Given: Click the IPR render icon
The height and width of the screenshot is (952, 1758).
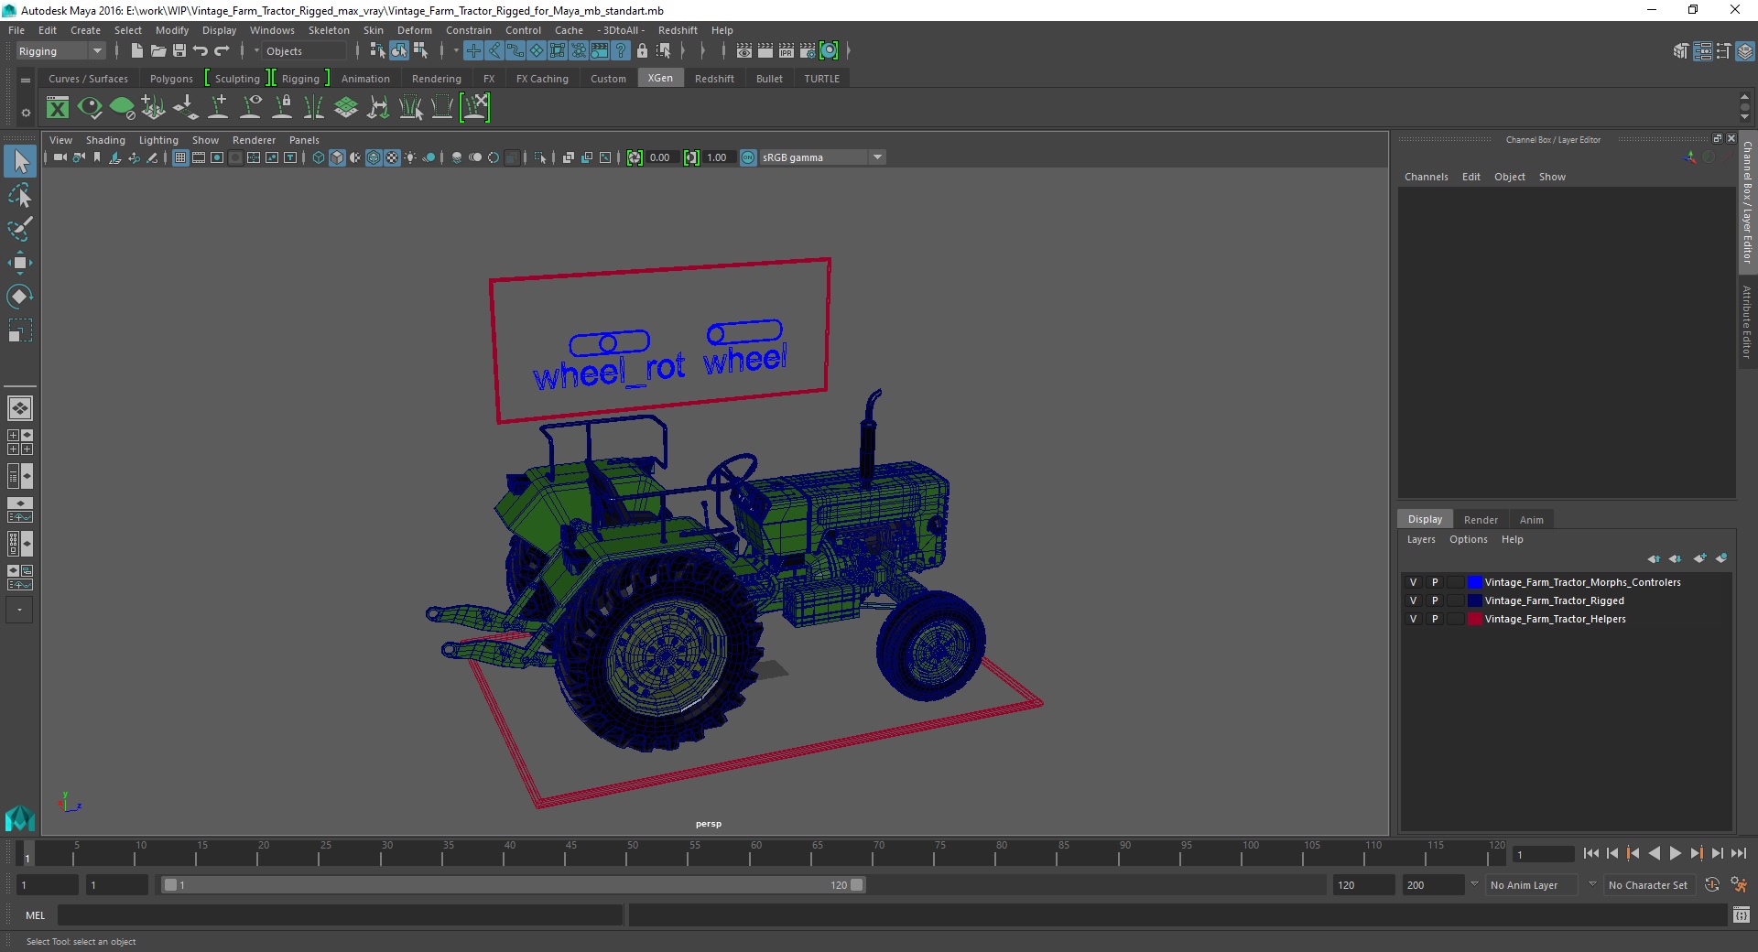Looking at the screenshot, I should [787, 51].
